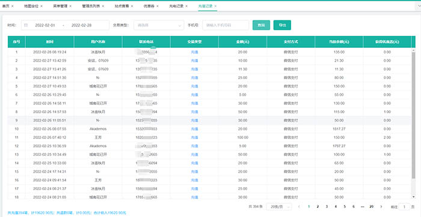This screenshot has height=217, width=421.
Task: Click the 1797.27 balance cell
Action: point(339,146)
